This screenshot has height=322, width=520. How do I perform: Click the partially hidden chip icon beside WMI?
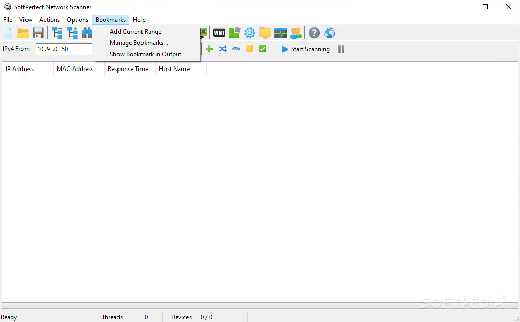(x=204, y=33)
